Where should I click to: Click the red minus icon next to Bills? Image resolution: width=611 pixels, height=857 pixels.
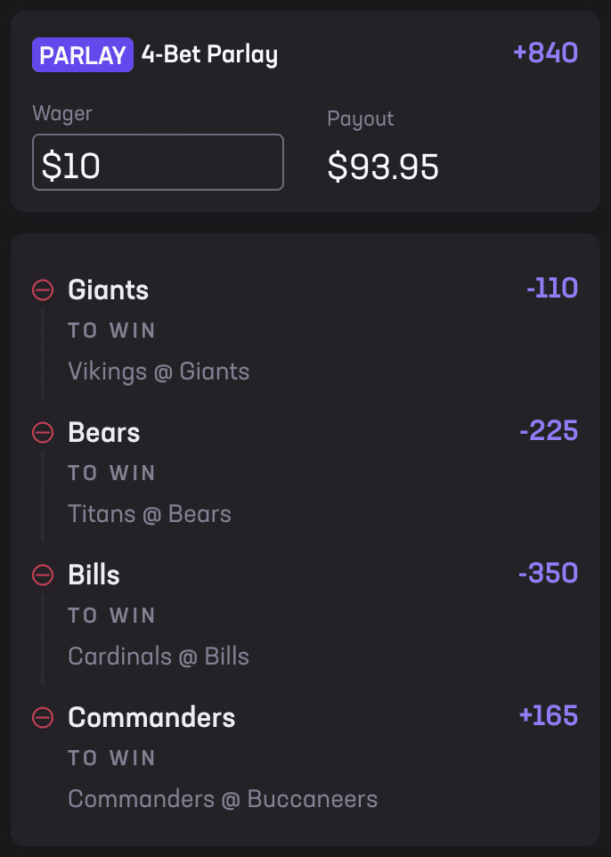click(43, 575)
